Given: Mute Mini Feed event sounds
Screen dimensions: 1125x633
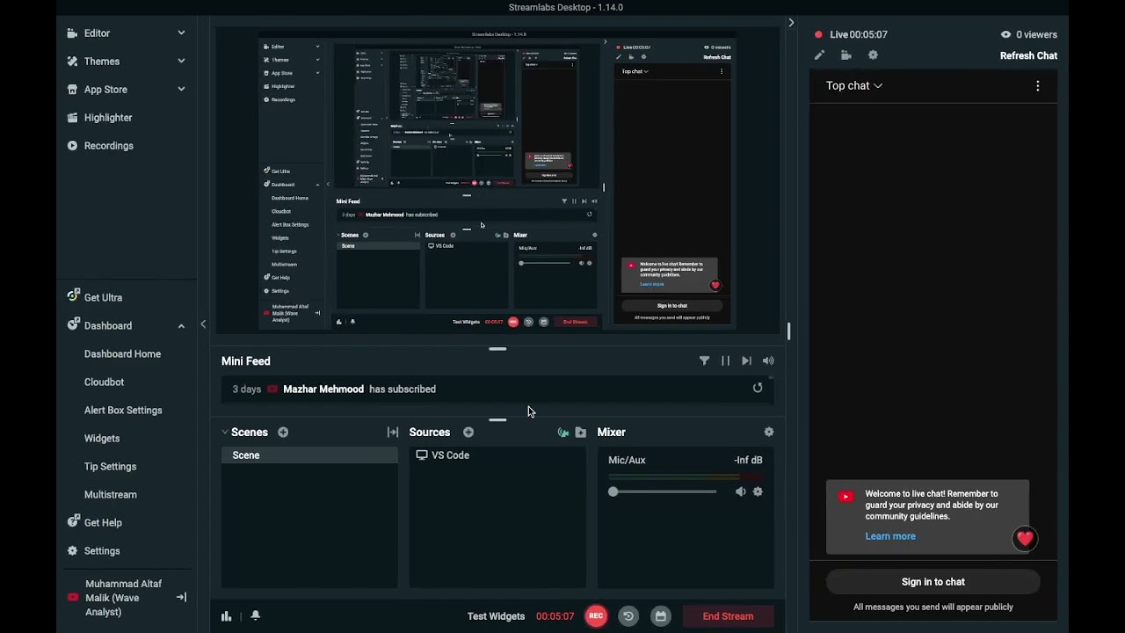Looking at the screenshot, I should (x=768, y=360).
